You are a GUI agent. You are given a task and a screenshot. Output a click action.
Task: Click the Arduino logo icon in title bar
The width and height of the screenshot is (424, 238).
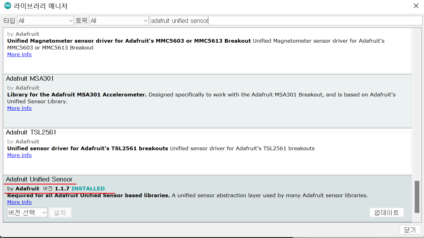pos(7,6)
